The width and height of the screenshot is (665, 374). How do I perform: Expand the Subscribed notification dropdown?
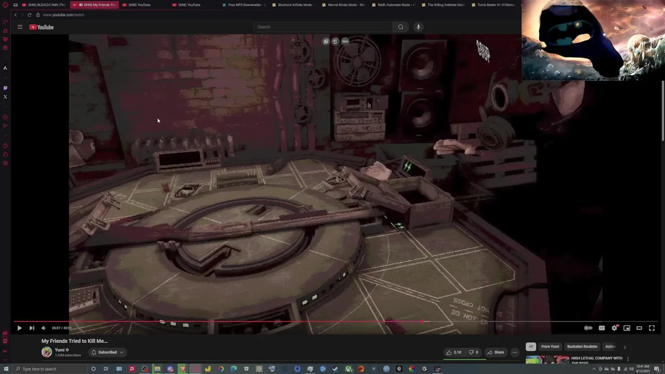click(108, 352)
